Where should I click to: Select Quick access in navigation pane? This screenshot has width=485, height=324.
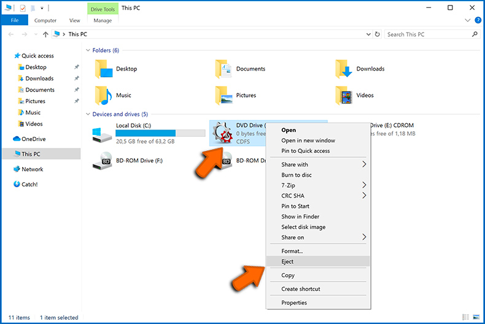pyautogui.click(x=34, y=56)
